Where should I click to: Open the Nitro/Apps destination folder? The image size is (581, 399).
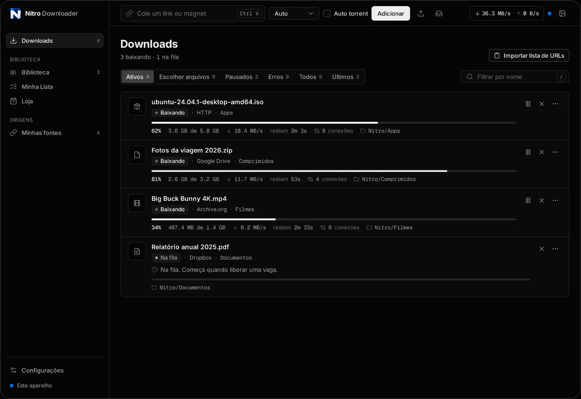coord(380,131)
